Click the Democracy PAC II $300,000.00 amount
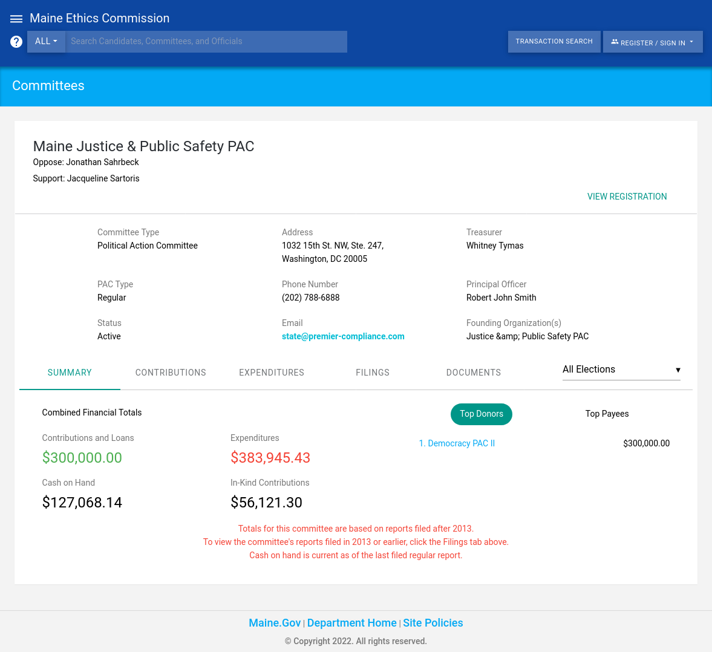712x652 pixels. tap(646, 443)
